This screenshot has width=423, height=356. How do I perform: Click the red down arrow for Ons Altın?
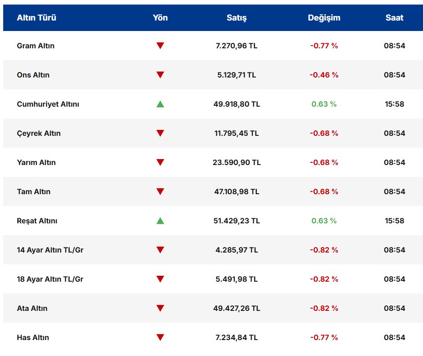[x=160, y=75]
